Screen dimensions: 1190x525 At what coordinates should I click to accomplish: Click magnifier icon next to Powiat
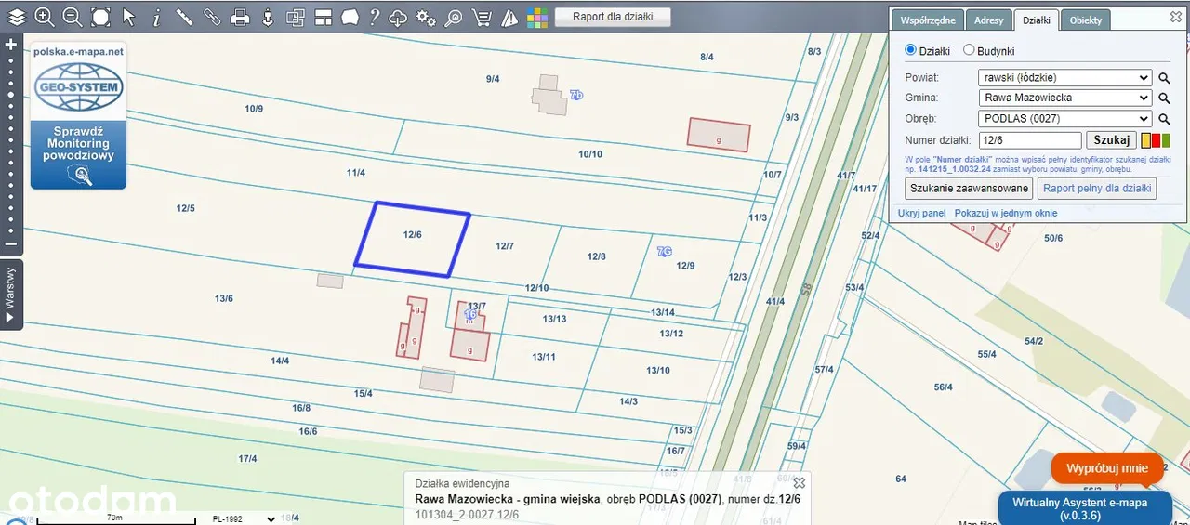(x=1164, y=78)
